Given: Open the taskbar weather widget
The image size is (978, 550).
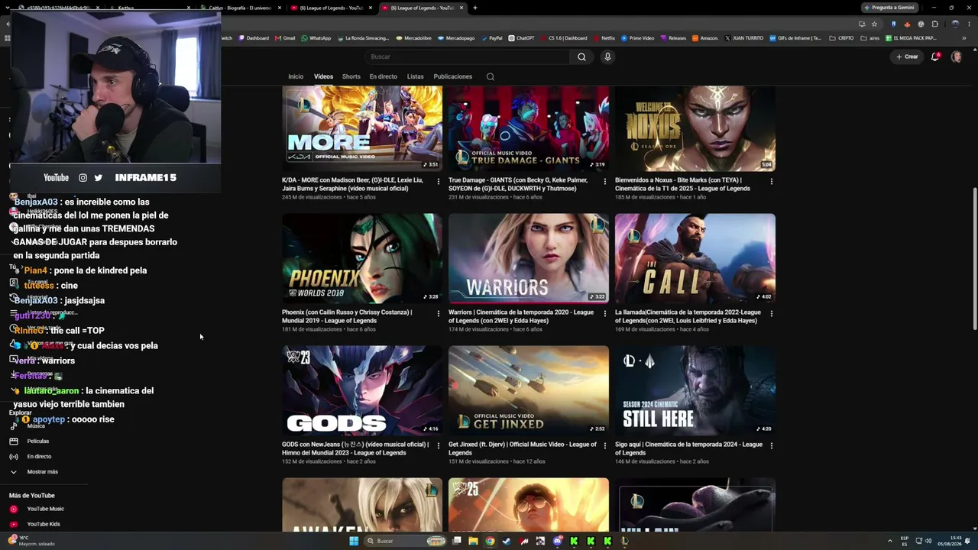Looking at the screenshot, I should click(32, 541).
